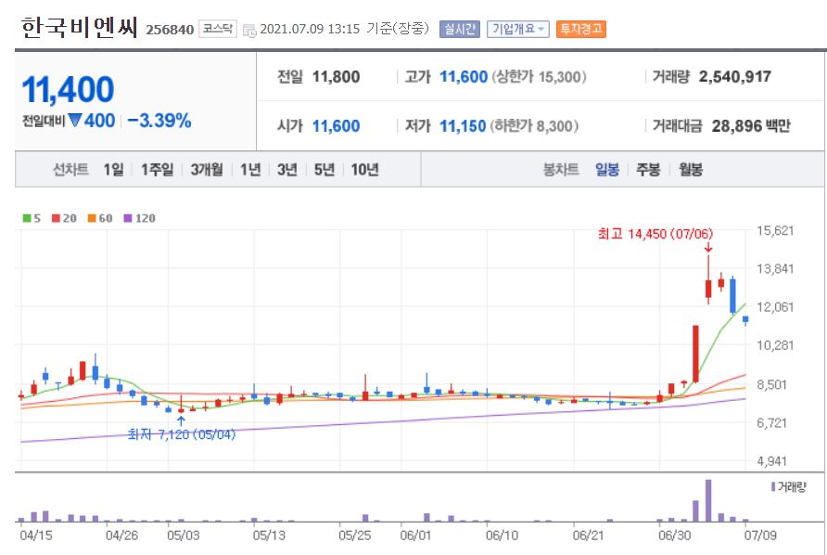Click the stock code 256840
Screen dimensions: 827x555
(170, 30)
